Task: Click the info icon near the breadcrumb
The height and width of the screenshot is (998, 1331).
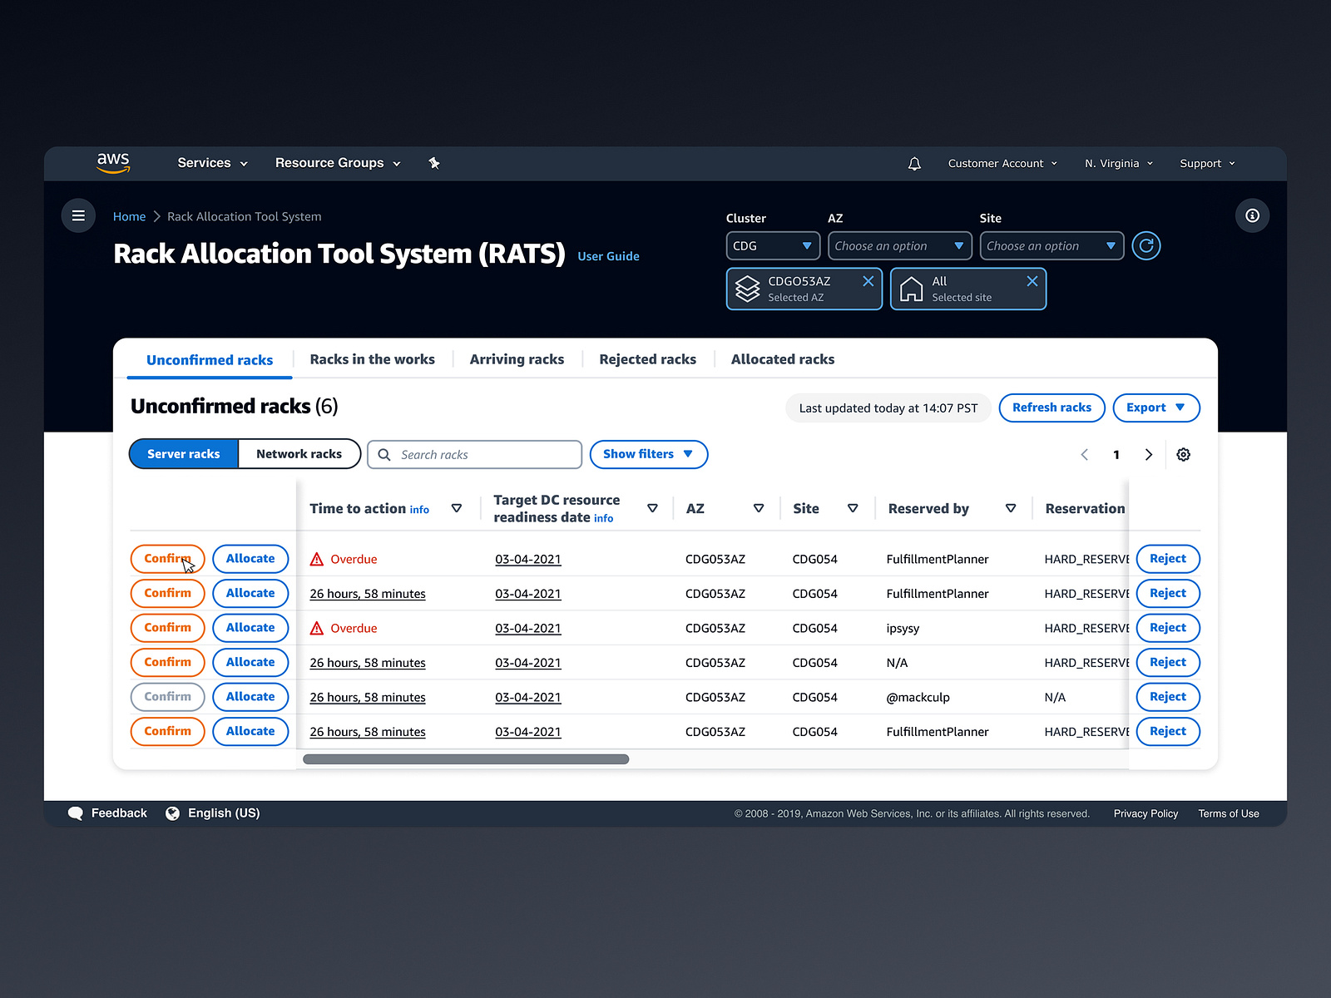Action: click(x=1252, y=215)
